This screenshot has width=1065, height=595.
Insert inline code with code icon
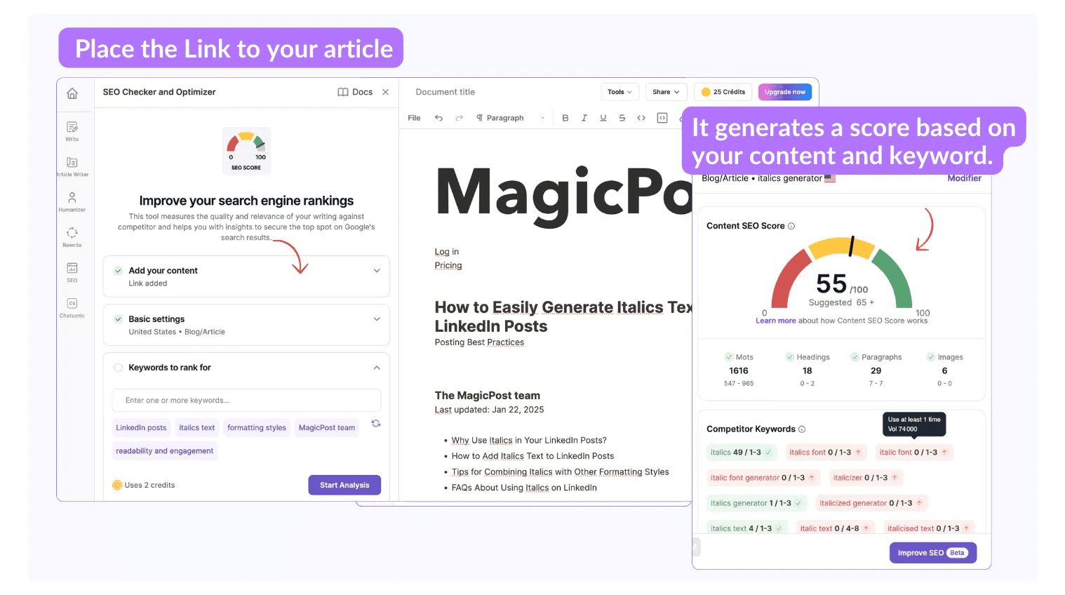pos(641,118)
